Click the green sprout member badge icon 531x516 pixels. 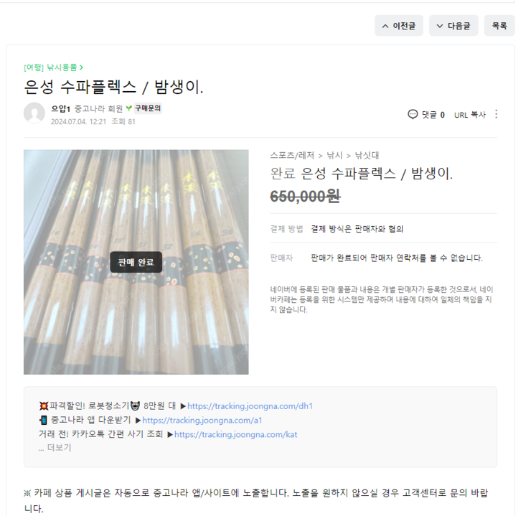pos(128,108)
